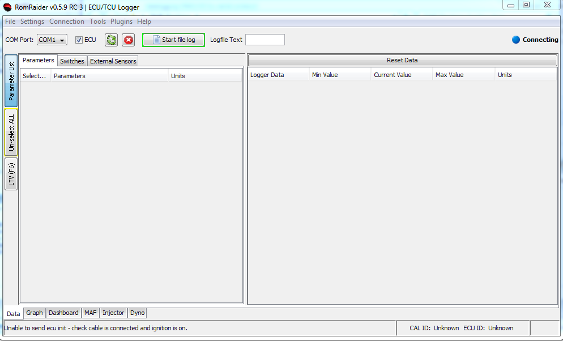
Task: Switch to the External Sensors tab
Action: (x=113, y=61)
